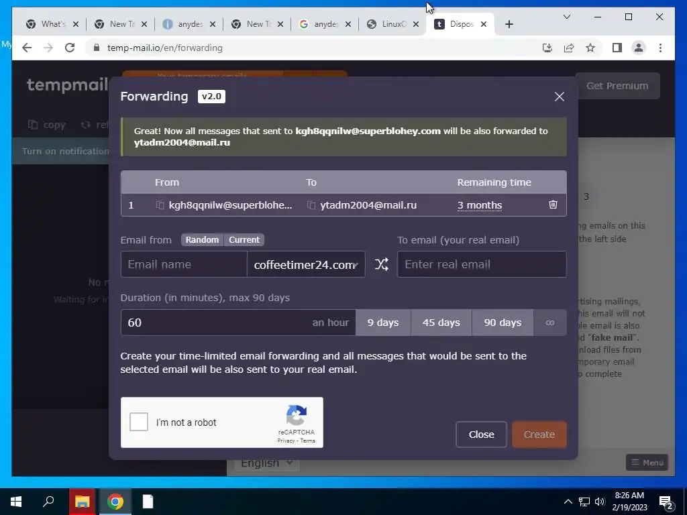Close the What's tab
The width and height of the screenshot is (687, 515).
75,24
